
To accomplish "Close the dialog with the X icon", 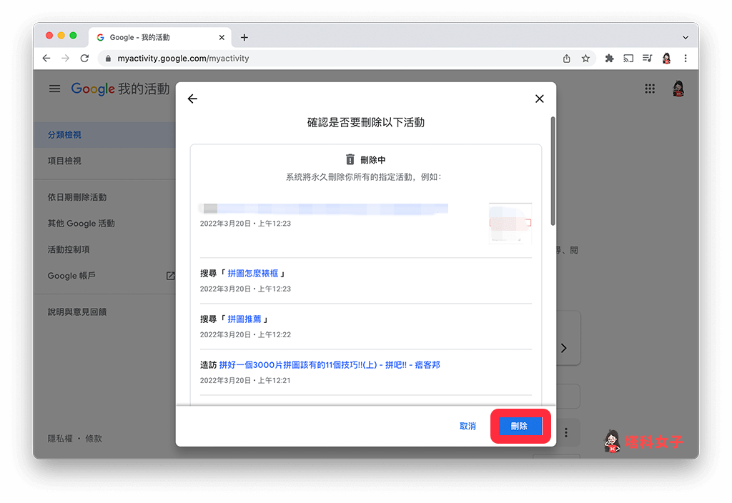I will 539,99.
